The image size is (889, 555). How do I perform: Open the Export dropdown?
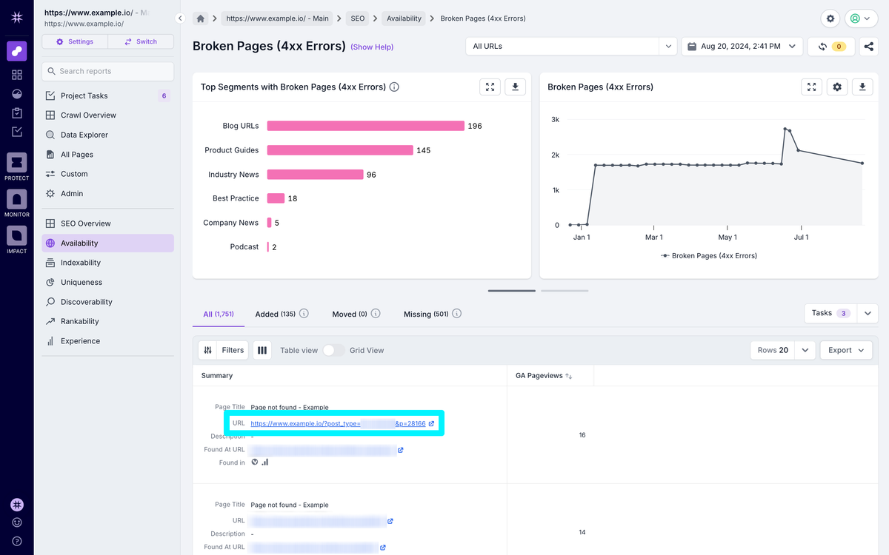pyautogui.click(x=846, y=350)
